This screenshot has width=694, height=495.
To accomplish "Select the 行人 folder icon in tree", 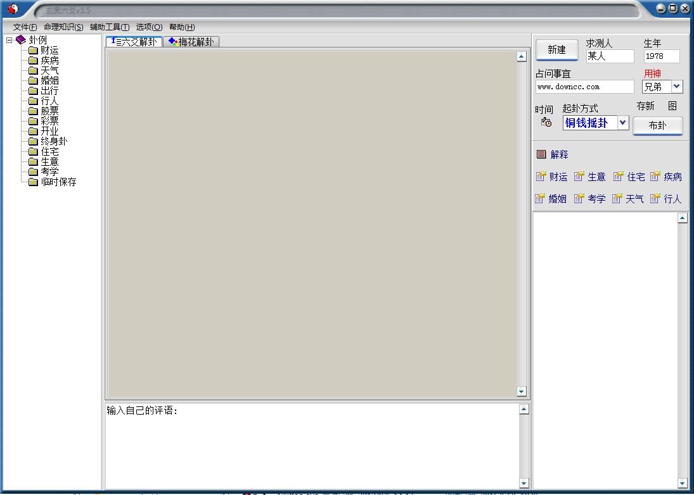I will pos(33,101).
